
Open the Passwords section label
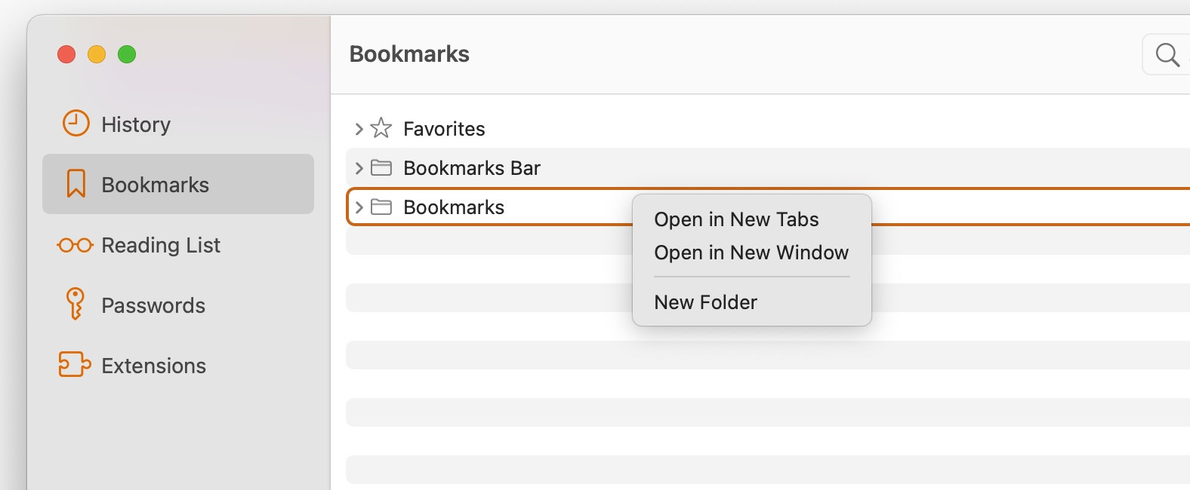[x=153, y=305]
